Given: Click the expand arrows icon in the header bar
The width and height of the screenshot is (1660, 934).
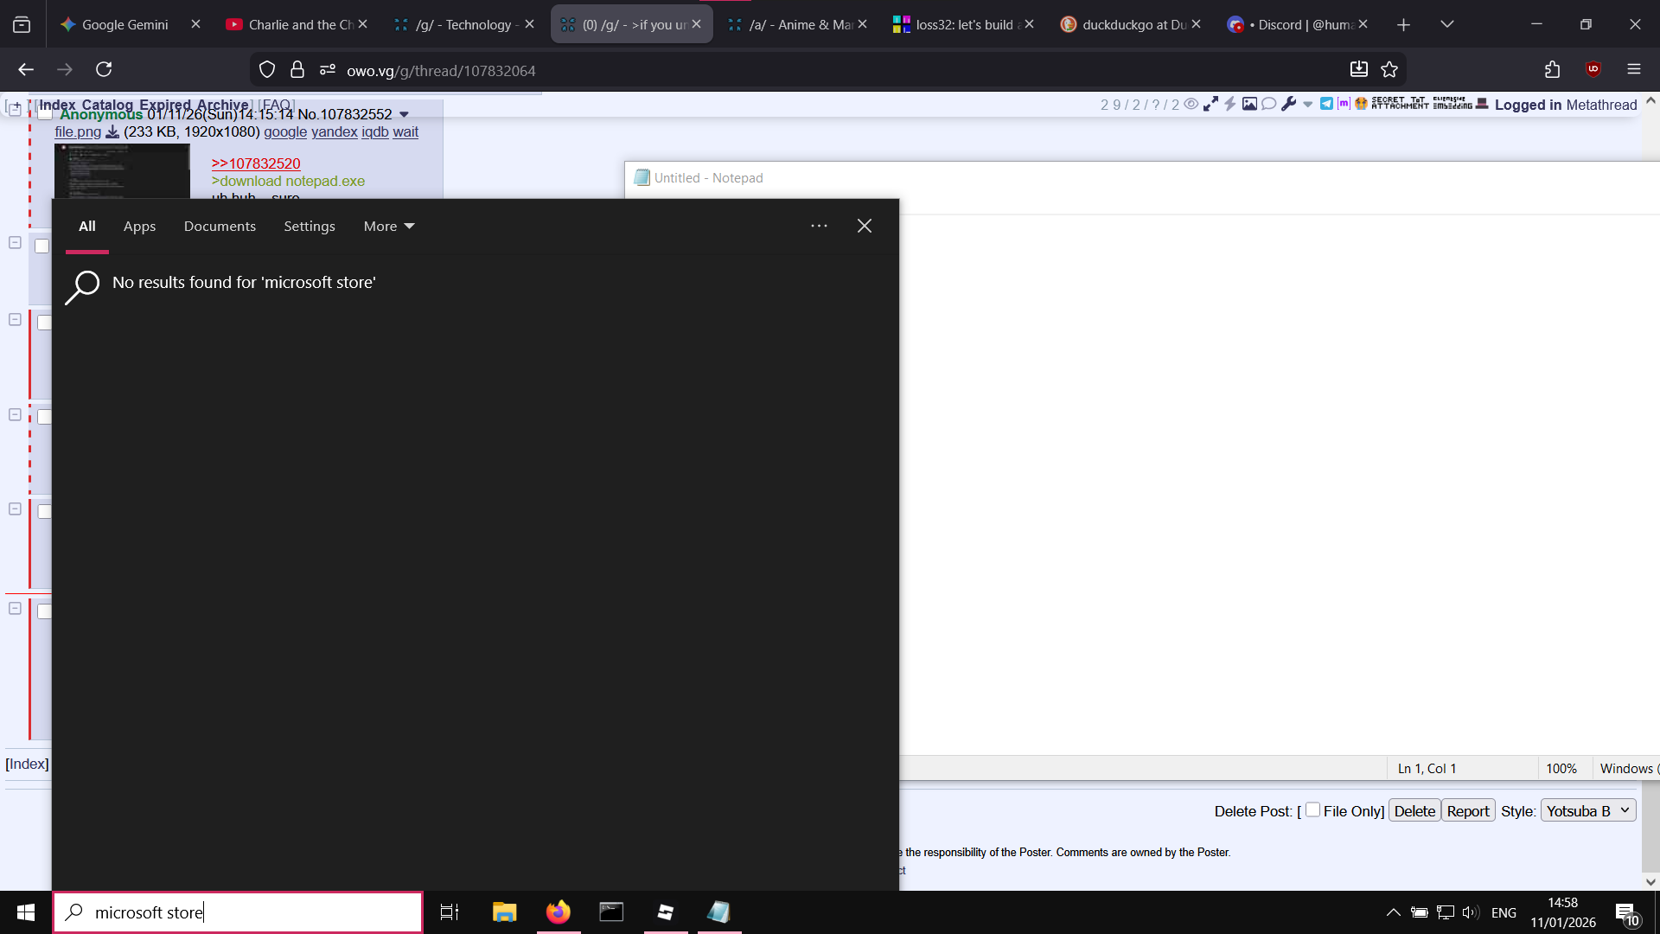Looking at the screenshot, I should pos(1210,104).
